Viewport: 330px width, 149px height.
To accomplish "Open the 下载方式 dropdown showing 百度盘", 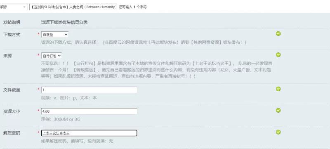I will point(55,35).
